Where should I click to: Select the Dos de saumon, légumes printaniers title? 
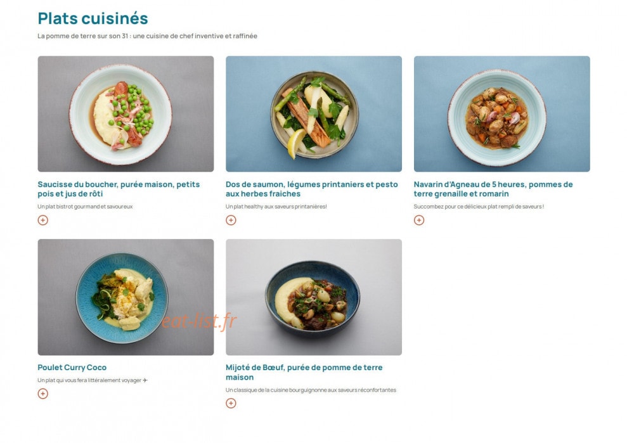pyautogui.click(x=312, y=189)
